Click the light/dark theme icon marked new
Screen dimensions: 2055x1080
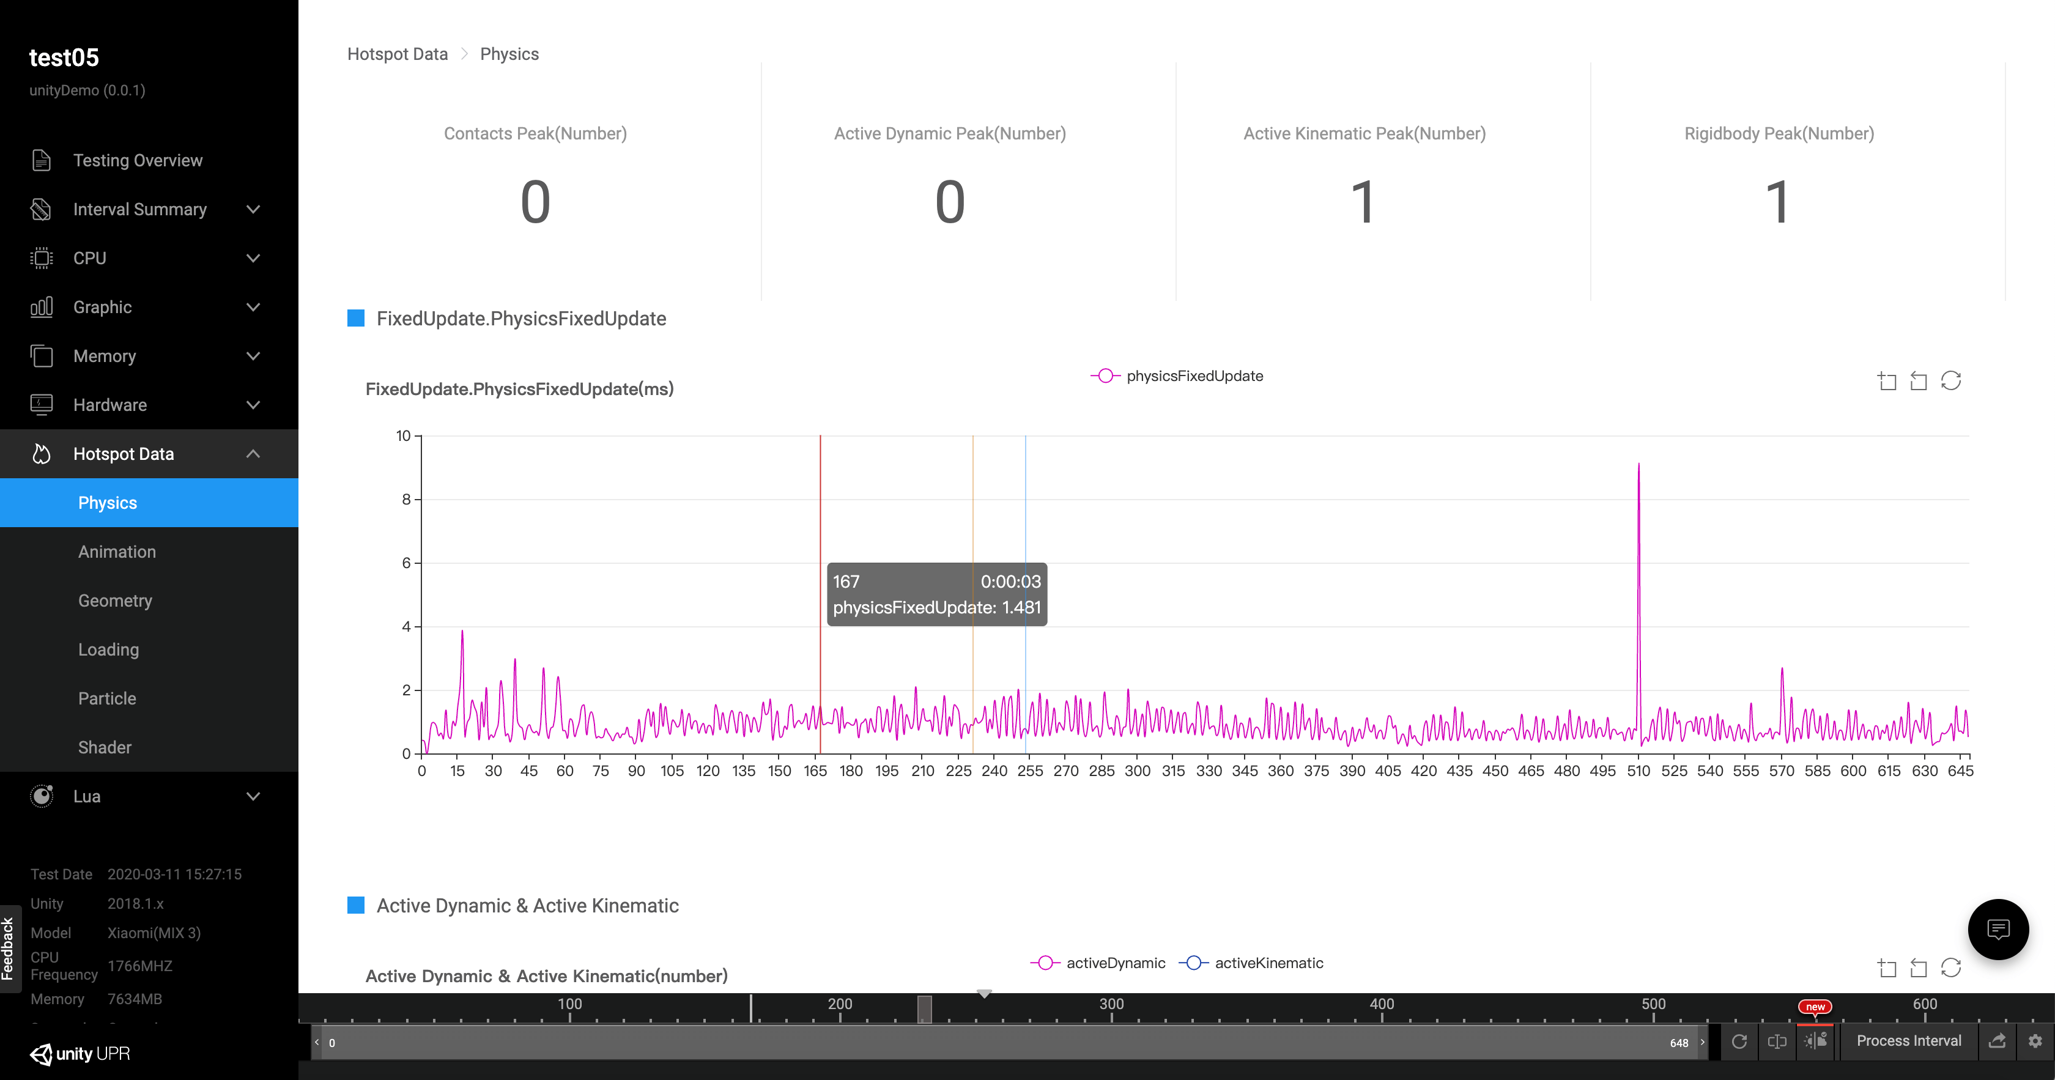(x=1816, y=1041)
